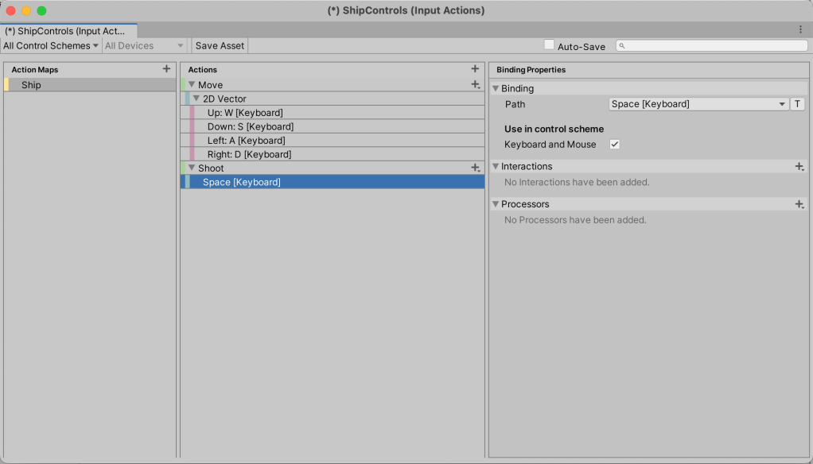Add binding to the Move action
Screen dimensions: 813x464
(x=475, y=84)
